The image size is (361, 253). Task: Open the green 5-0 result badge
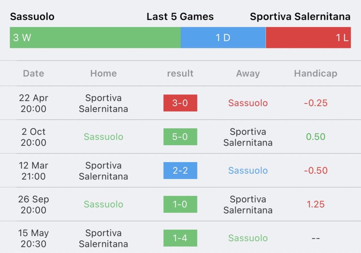click(x=180, y=137)
